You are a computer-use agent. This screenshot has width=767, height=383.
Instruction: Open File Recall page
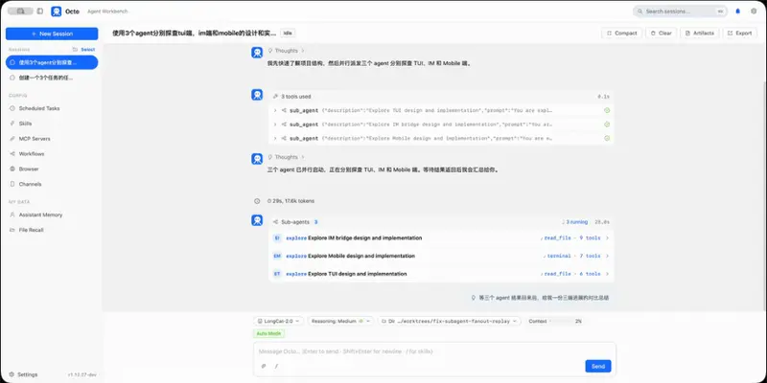click(52, 230)
